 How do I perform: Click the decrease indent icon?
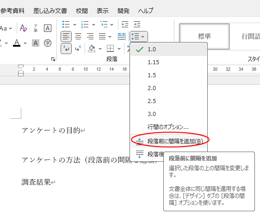pos(125,24)
